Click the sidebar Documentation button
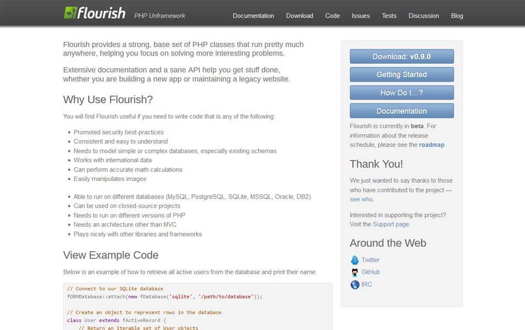 [x=402, y=111]
